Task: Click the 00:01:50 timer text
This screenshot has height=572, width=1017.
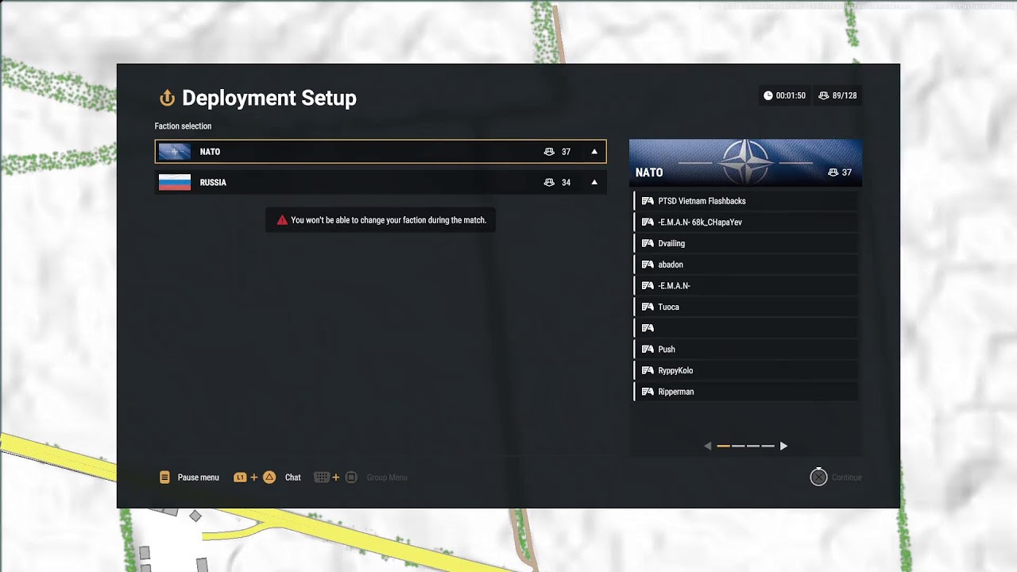Action: click(791, 95)
